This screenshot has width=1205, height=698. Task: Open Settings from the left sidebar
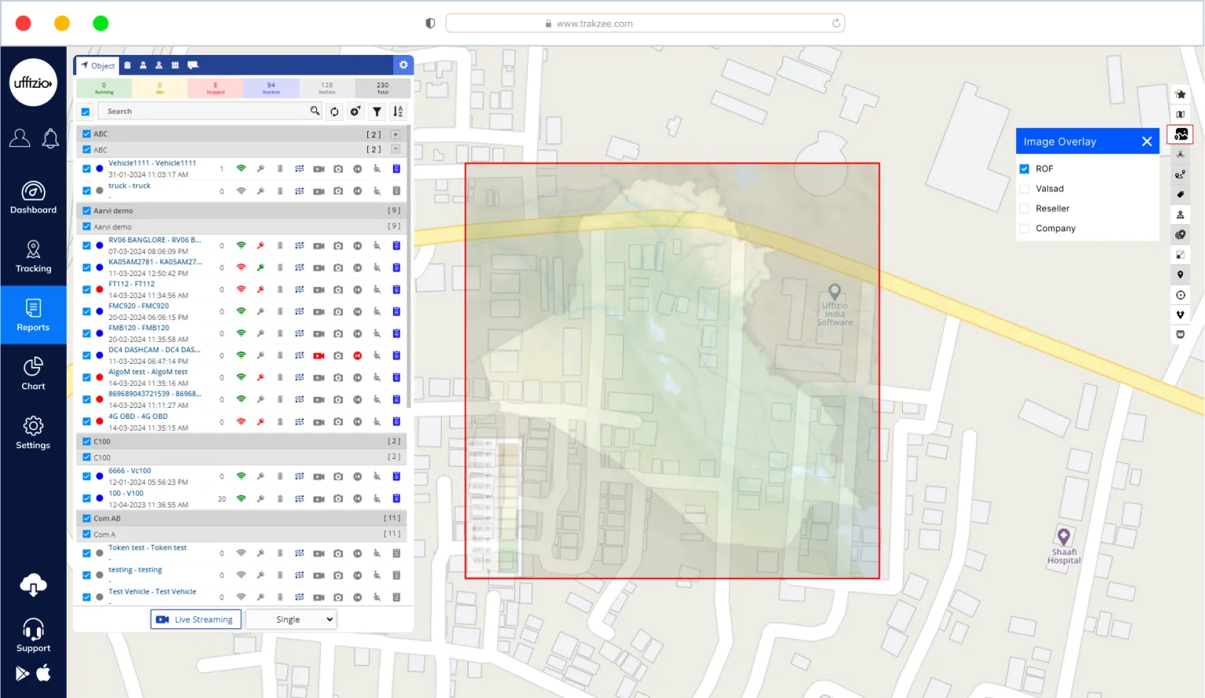33,433
